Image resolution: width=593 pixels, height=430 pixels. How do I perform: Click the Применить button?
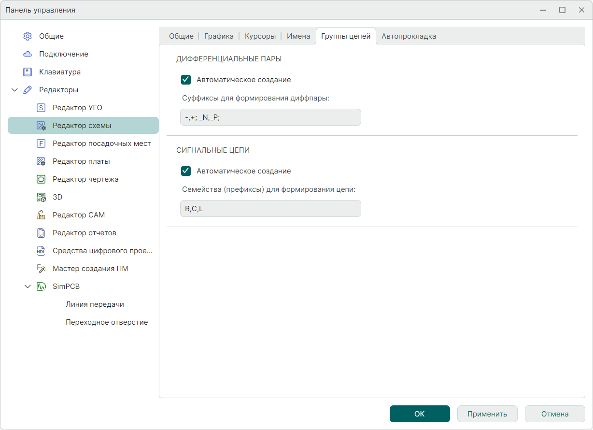pyautogui.click(x=487, y=414)
